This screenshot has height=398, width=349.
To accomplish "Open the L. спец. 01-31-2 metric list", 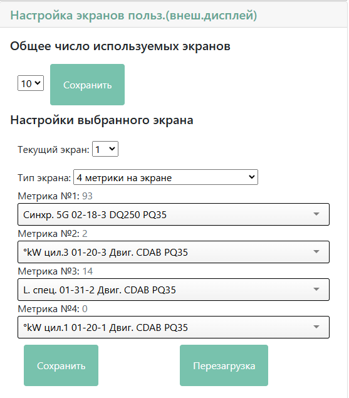I will [x=174, y=290].
